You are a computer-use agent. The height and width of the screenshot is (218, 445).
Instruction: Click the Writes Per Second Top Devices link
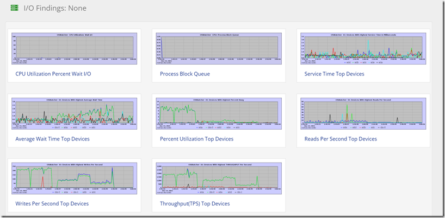click(52, 204)
